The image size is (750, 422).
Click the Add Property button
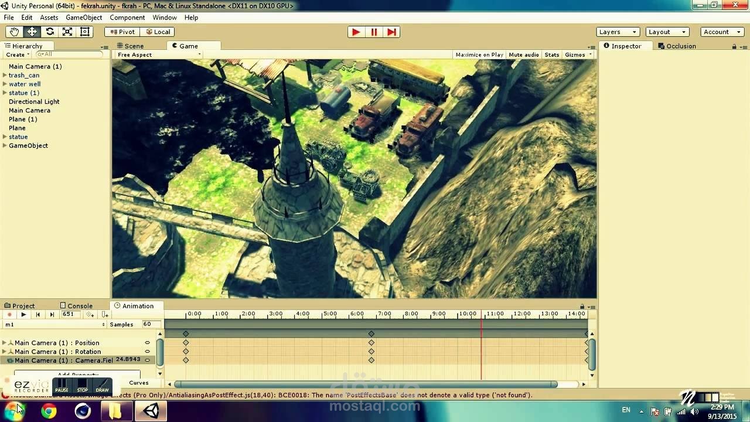[77, 374]
